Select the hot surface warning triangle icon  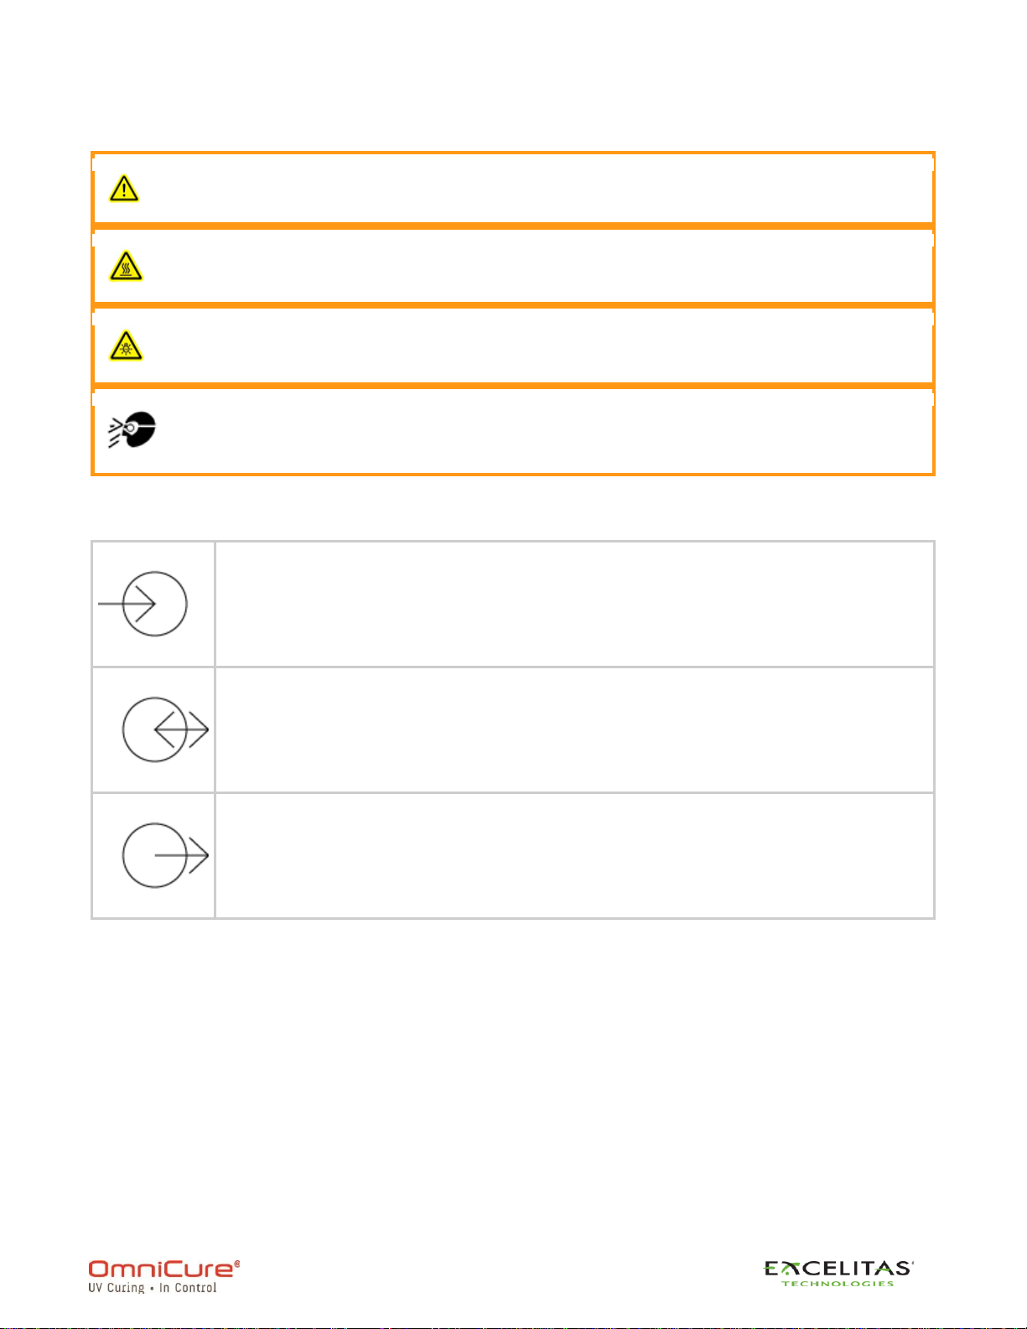(126, 267)
